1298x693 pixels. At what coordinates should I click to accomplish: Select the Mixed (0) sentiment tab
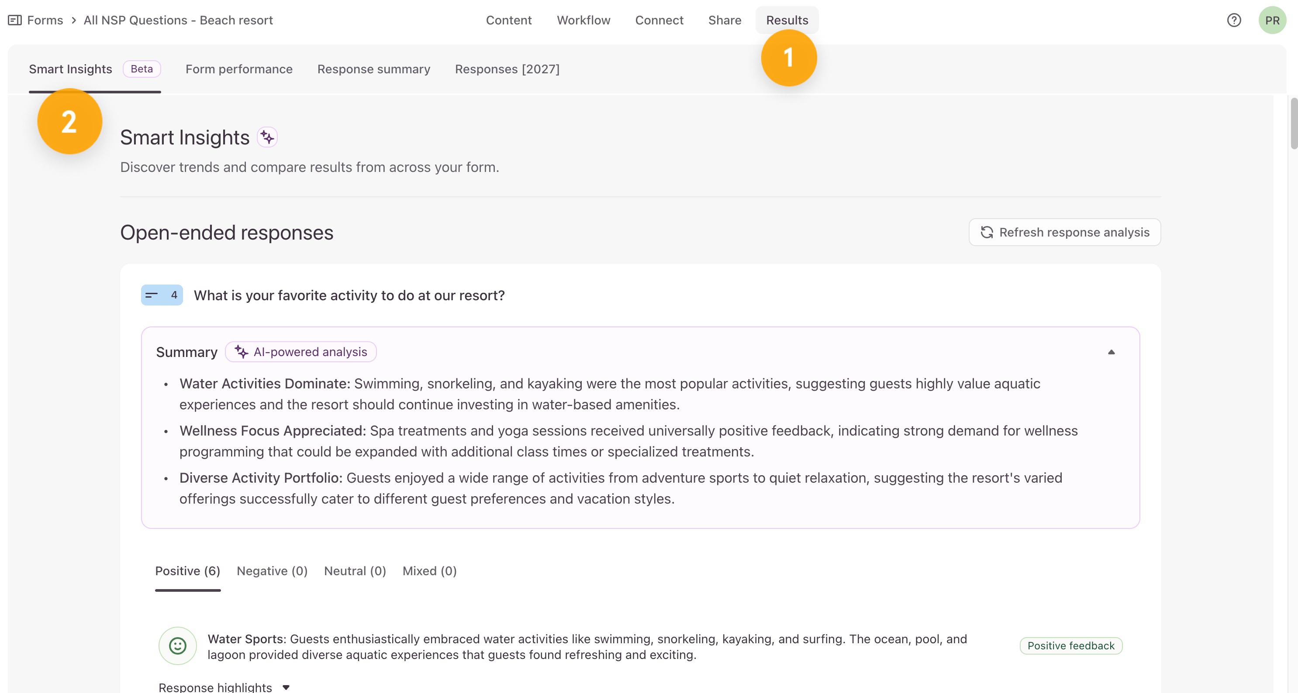(x=429, y=571)
